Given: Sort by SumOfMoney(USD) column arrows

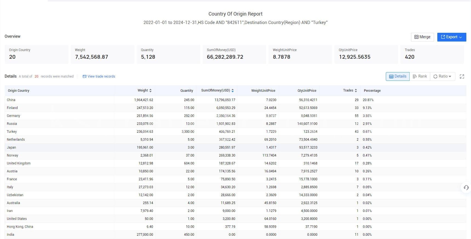Looking at the screenshot, I should 232,90.
